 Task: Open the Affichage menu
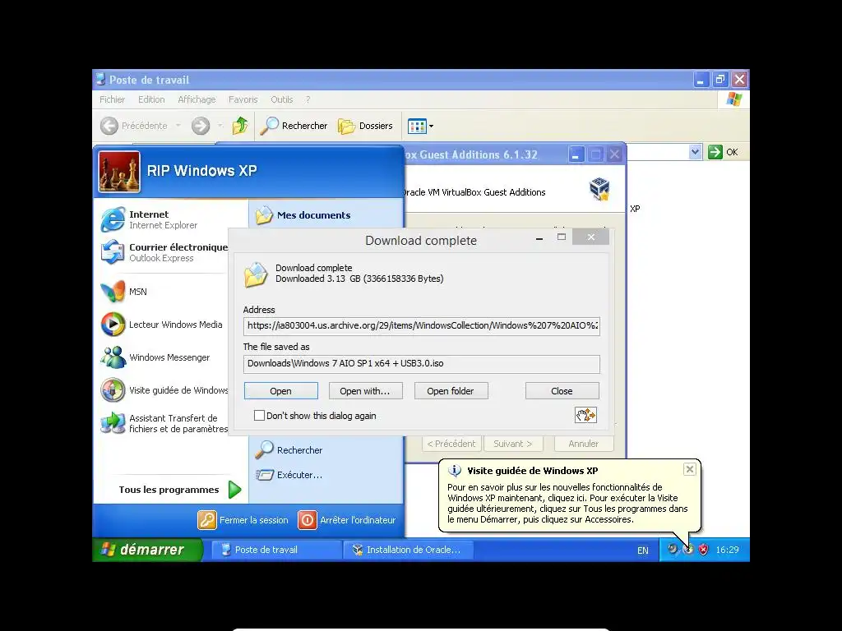click(197, 99)
